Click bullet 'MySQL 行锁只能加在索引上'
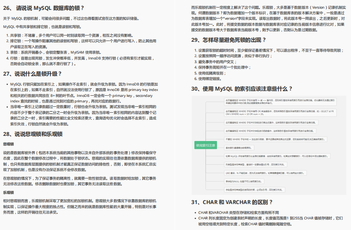This screenshot has height=230, width=351. (84, 93)
